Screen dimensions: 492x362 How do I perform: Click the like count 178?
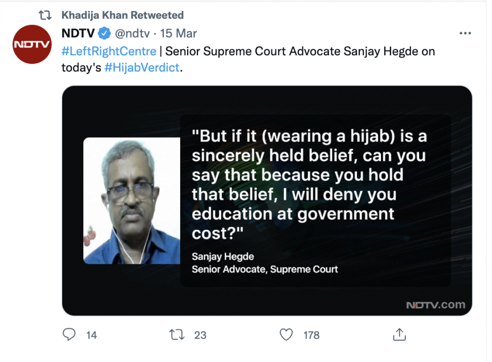311,335
